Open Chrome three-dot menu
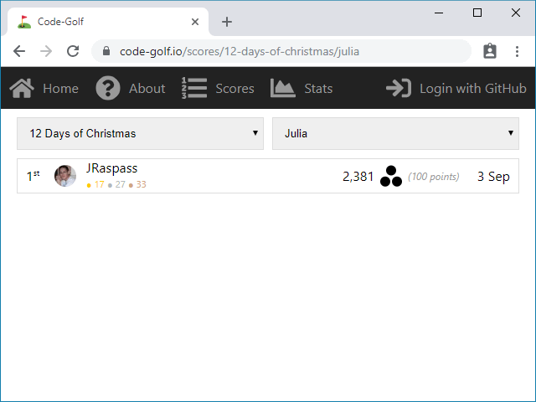This screenshot has height=402, width=536. tap(517, 51)
